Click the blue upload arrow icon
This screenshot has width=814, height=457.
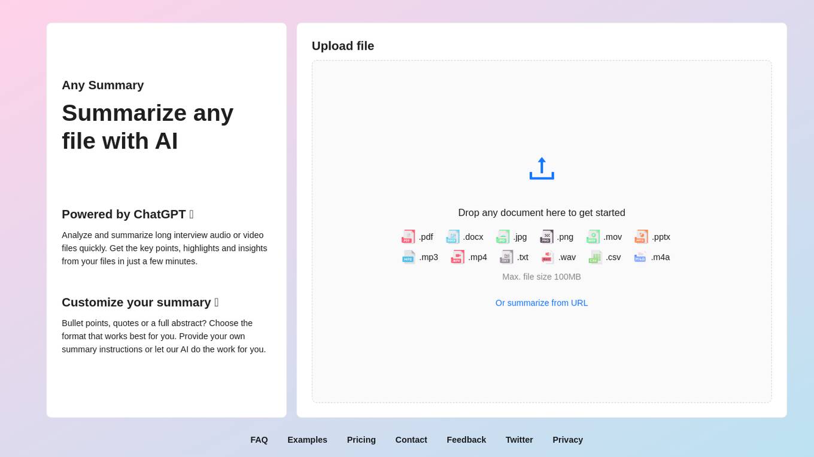[542, 168]
